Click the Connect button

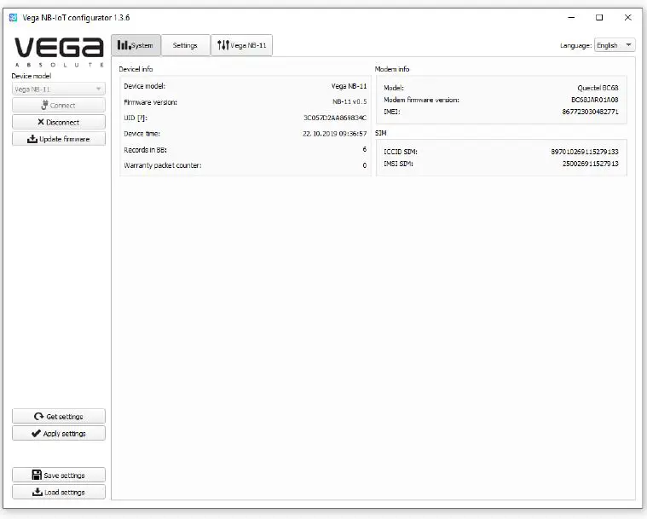58,106
